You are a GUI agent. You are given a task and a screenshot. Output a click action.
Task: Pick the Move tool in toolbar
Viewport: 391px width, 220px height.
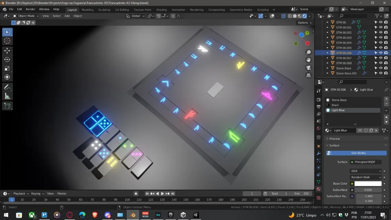coord(7,51)
